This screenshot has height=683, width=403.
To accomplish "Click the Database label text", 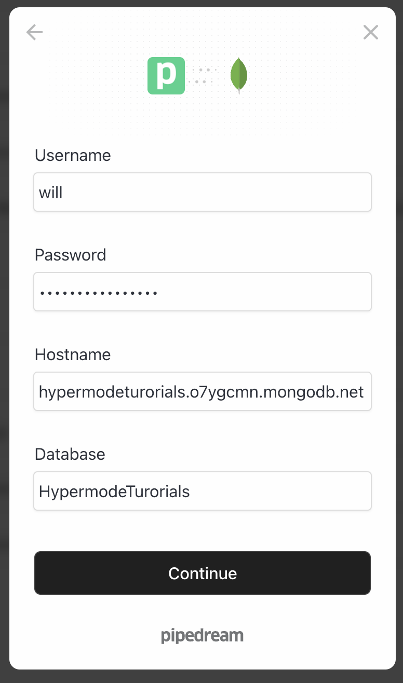I will [x=69, y=454].
